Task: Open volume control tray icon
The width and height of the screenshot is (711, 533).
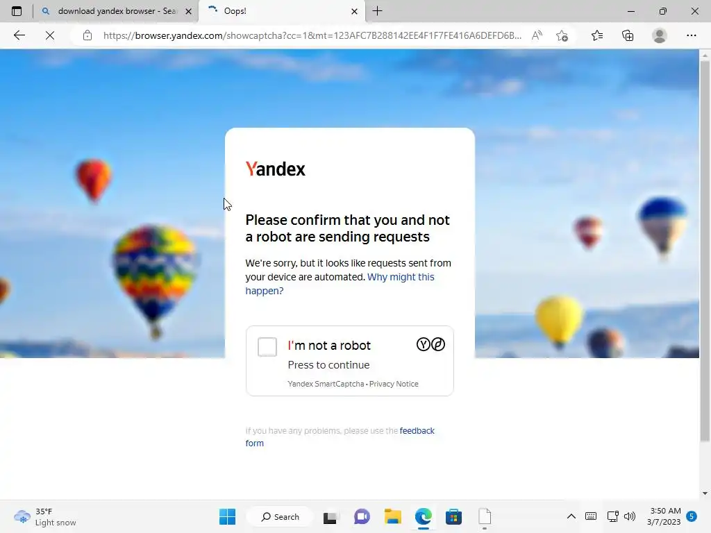Action: click(x=629, y=516)
